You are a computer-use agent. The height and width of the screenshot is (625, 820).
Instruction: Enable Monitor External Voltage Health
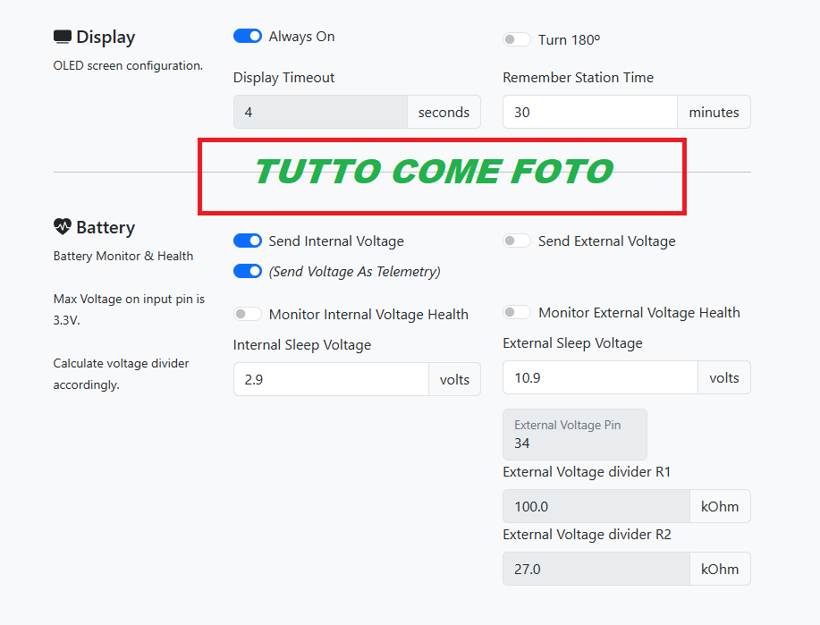tap(517, 312)
